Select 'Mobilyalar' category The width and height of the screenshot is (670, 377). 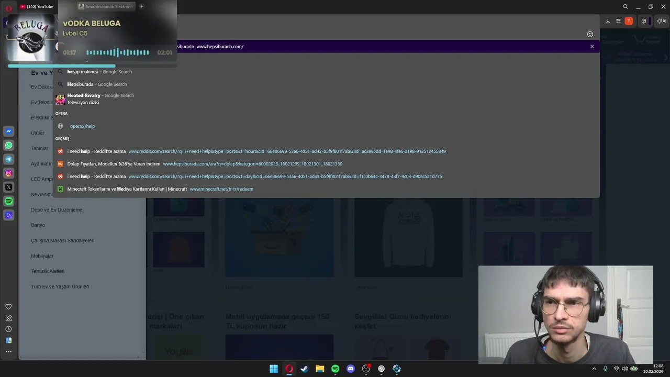42,256
